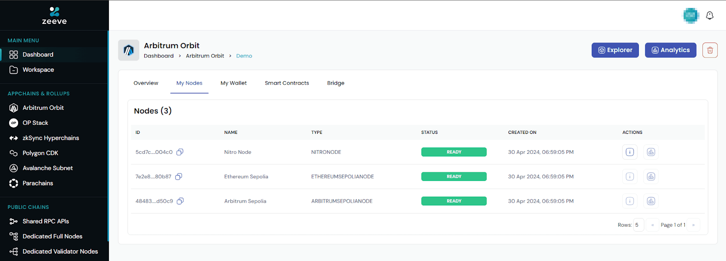
Task: Open the Explorer button
Action: click(615, 50)
